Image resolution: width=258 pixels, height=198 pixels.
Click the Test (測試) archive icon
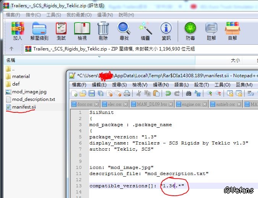tap(61, 31)
